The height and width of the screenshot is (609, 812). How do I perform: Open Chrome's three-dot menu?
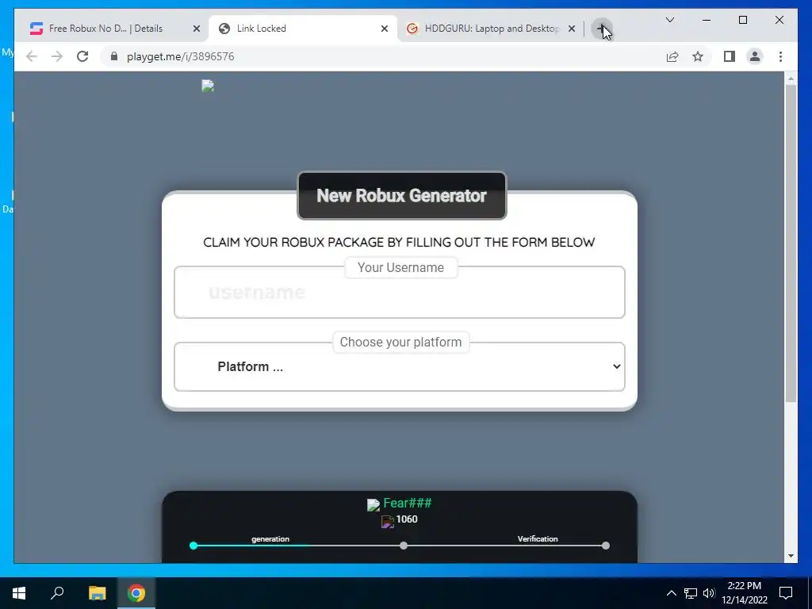coord(780,56)
